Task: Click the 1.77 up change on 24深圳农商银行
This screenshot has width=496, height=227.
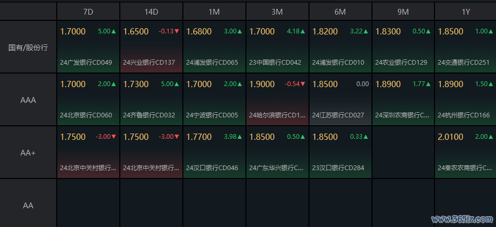Action: point(422,84)
